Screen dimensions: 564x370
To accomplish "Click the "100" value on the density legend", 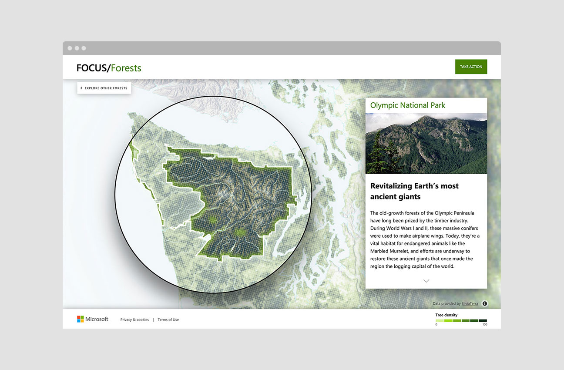I will click(485, 325).
